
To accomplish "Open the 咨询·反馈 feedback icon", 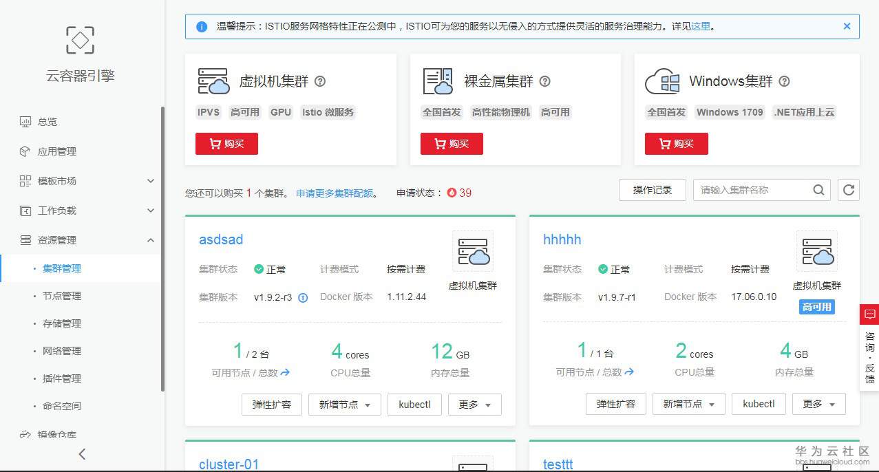I will (869, 314).
